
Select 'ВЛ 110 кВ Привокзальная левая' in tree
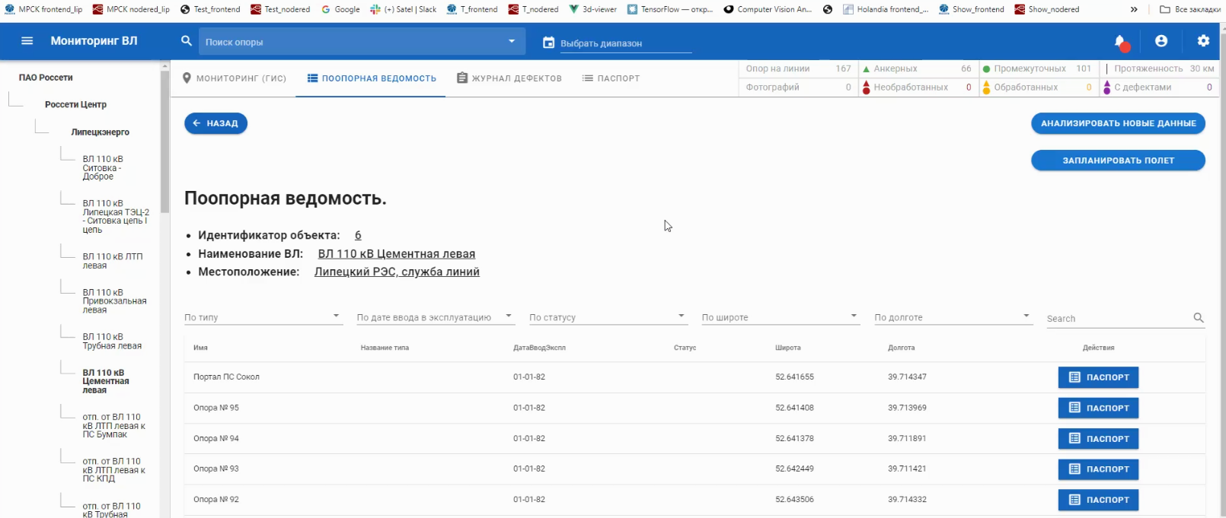coord(114,301)
